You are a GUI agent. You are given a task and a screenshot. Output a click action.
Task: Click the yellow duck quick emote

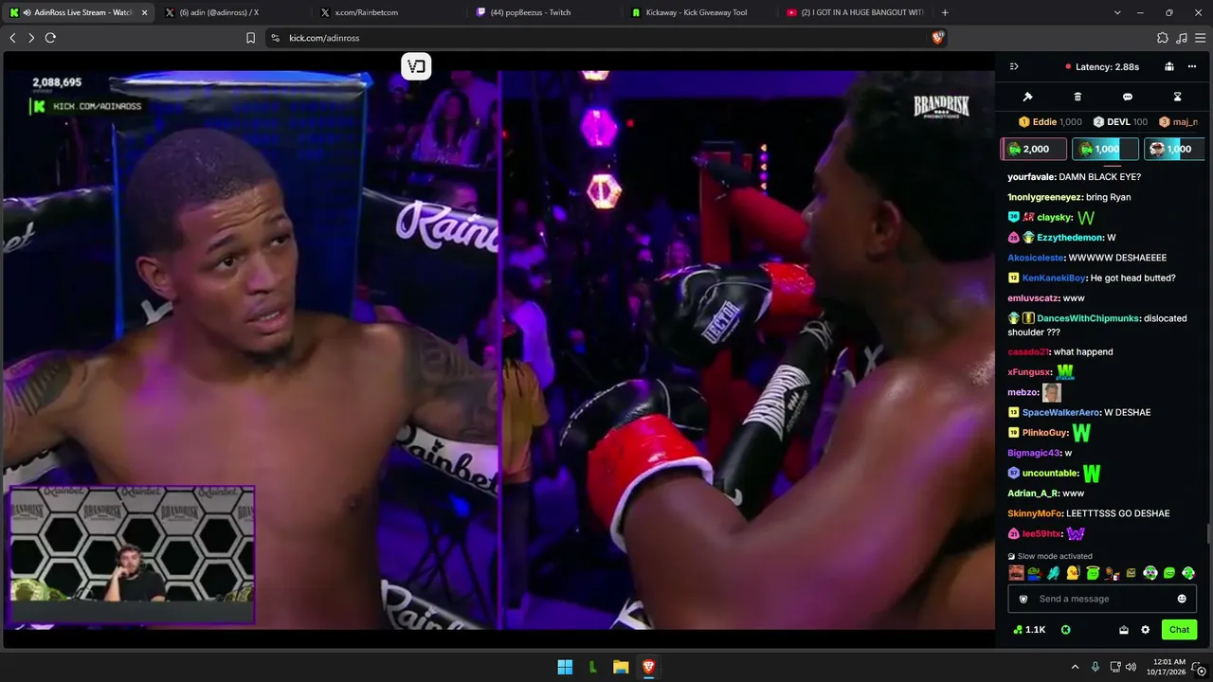point(1073,573)
